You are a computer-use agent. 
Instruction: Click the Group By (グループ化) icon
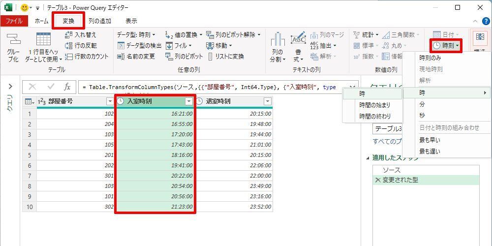point(13,48)
